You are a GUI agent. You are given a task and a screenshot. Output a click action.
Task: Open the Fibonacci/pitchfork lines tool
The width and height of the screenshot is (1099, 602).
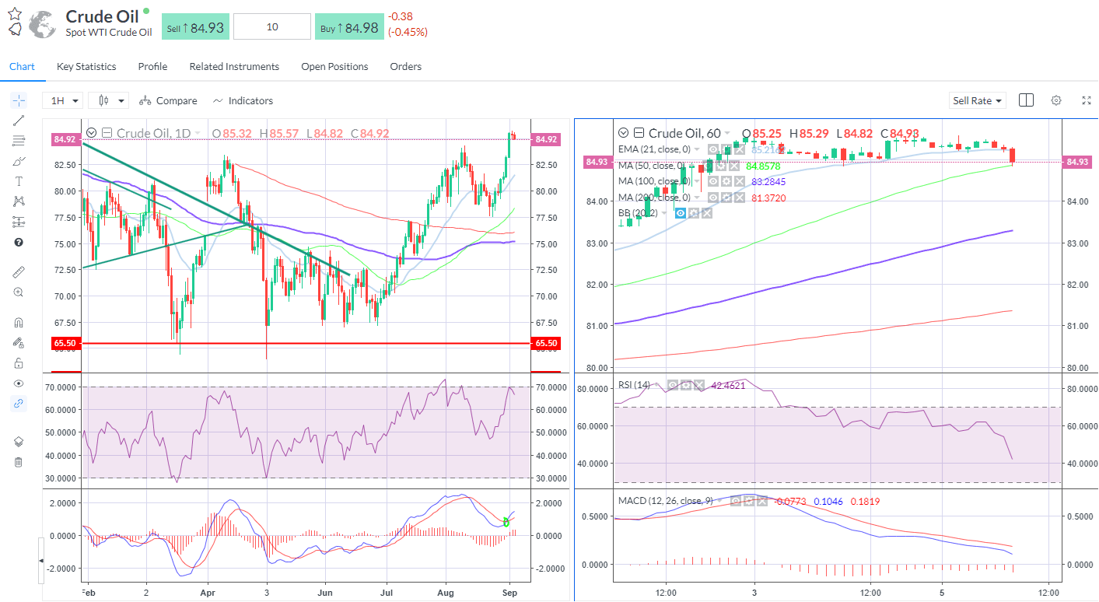(x=19, y=141)
